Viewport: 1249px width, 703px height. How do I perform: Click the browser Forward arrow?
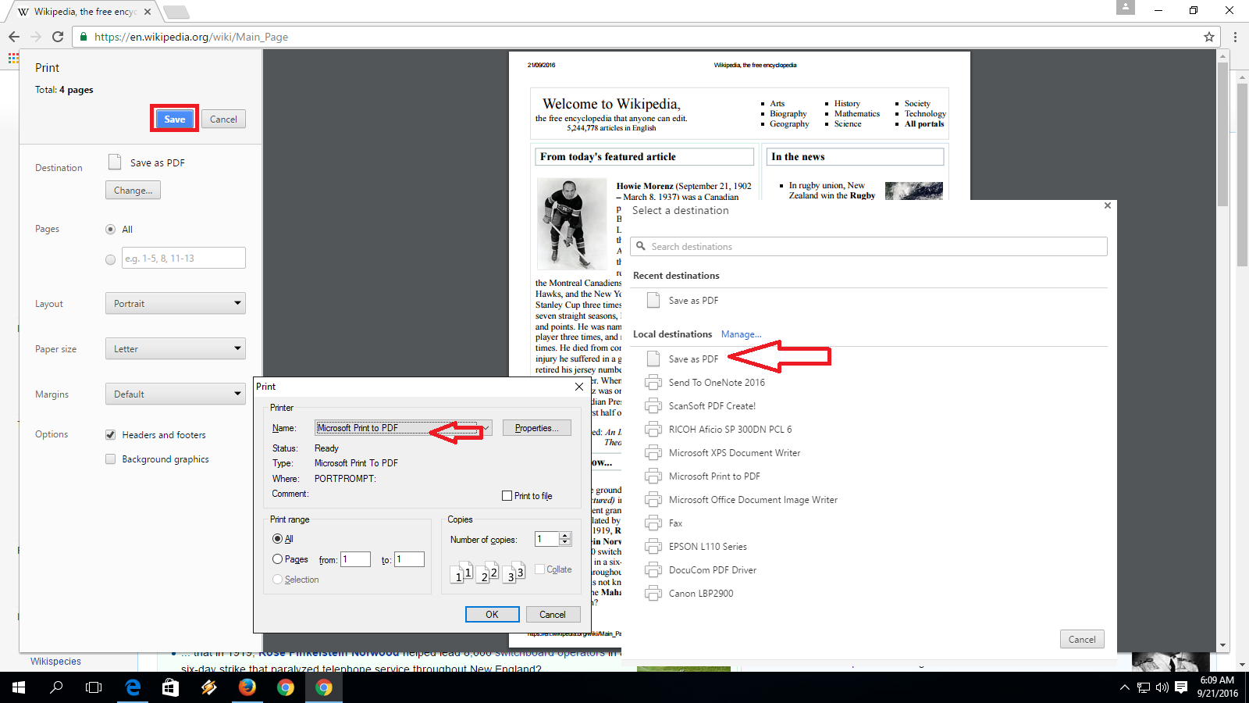pyautogui.click(x=36, y=37)
